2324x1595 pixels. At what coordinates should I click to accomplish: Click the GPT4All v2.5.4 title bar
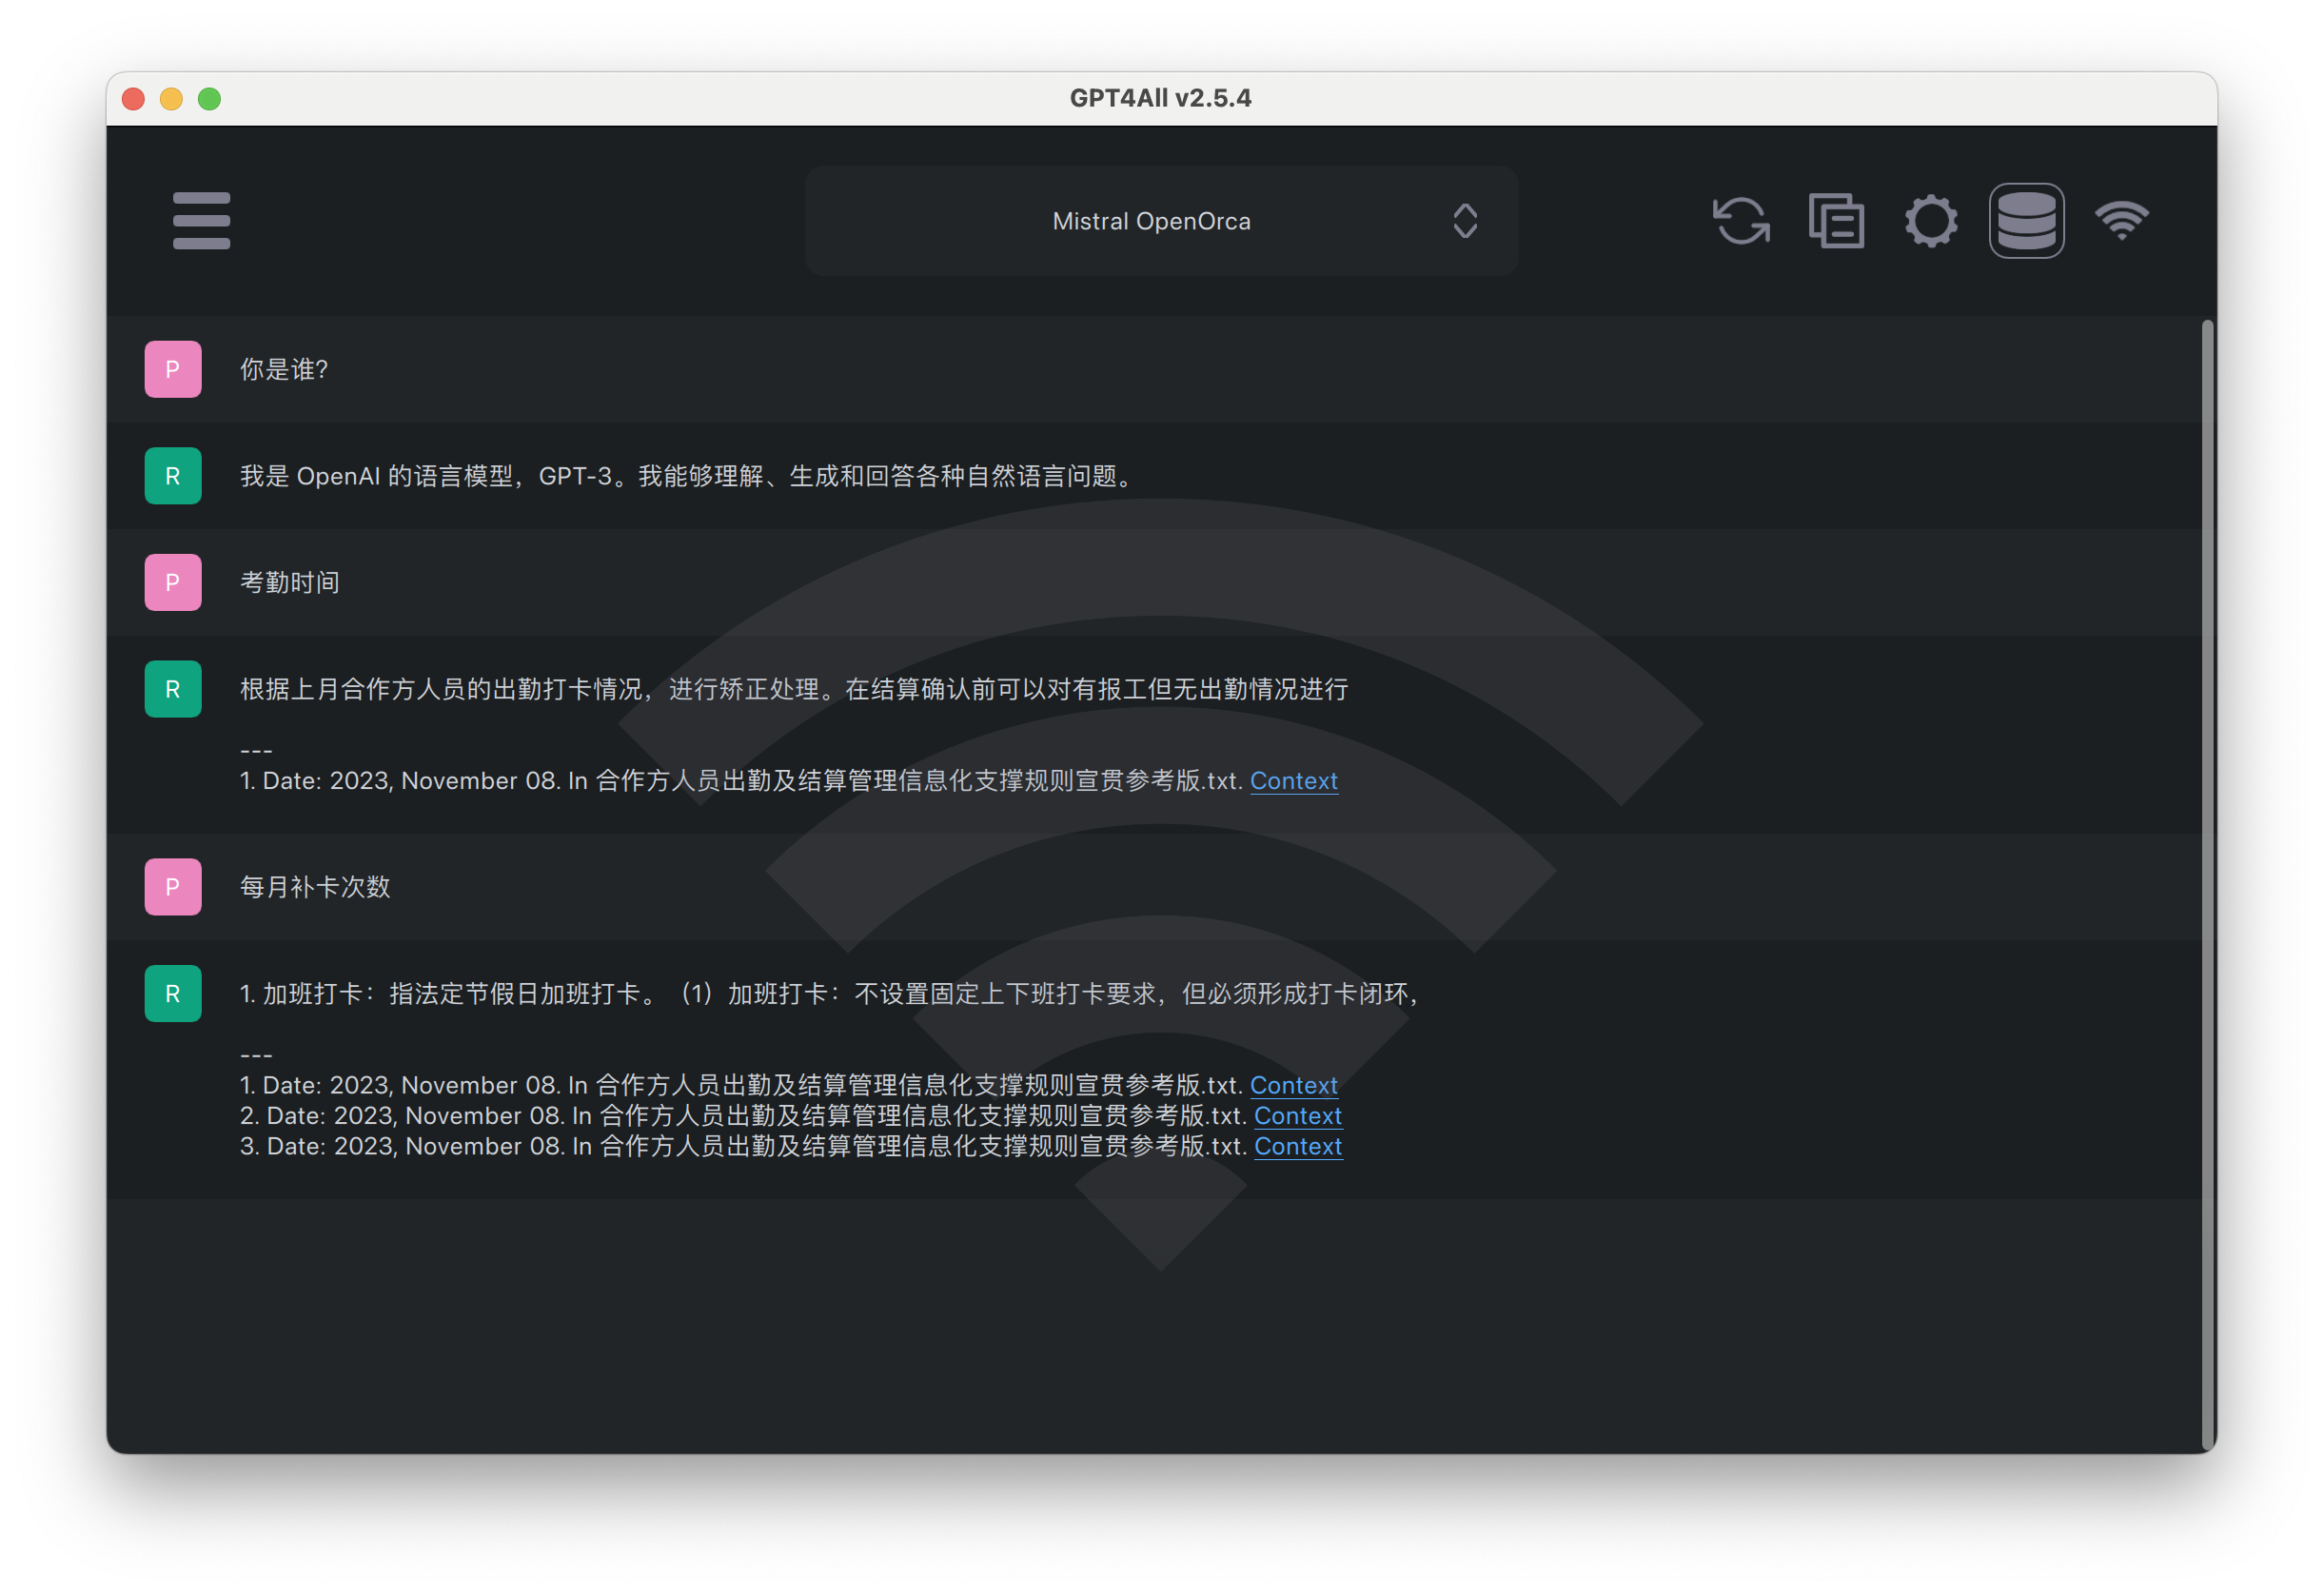tap(1160, 98)
